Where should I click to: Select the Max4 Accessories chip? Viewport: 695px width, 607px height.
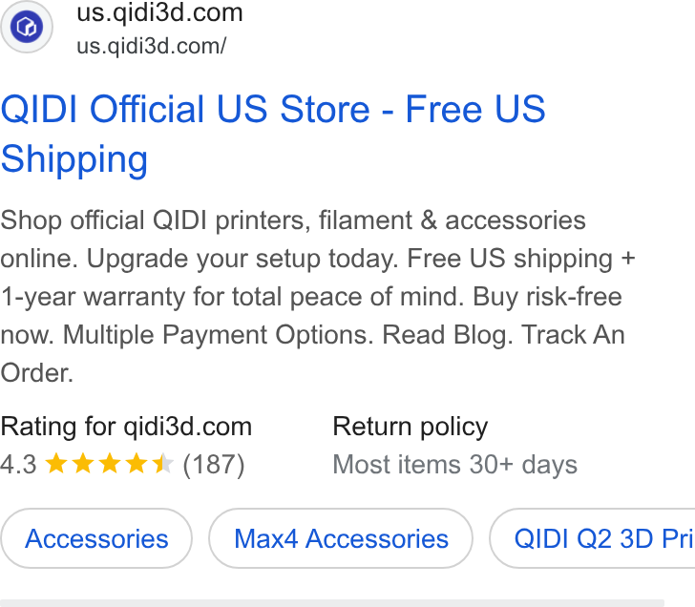point(341,538)
